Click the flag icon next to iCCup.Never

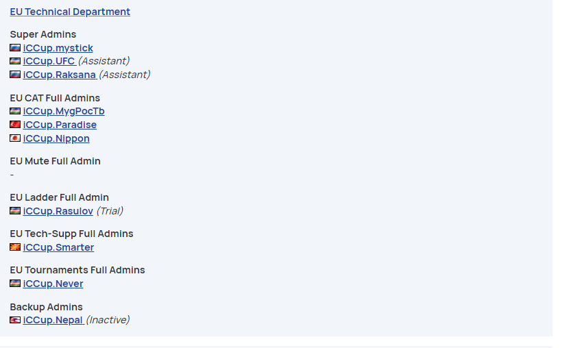pyautogui.click(x=15, y=284)
